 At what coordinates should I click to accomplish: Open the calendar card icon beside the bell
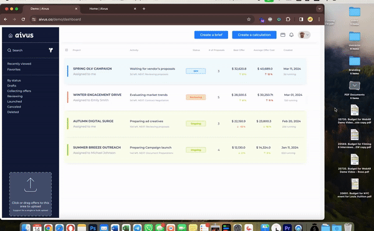tap(283, 35)
